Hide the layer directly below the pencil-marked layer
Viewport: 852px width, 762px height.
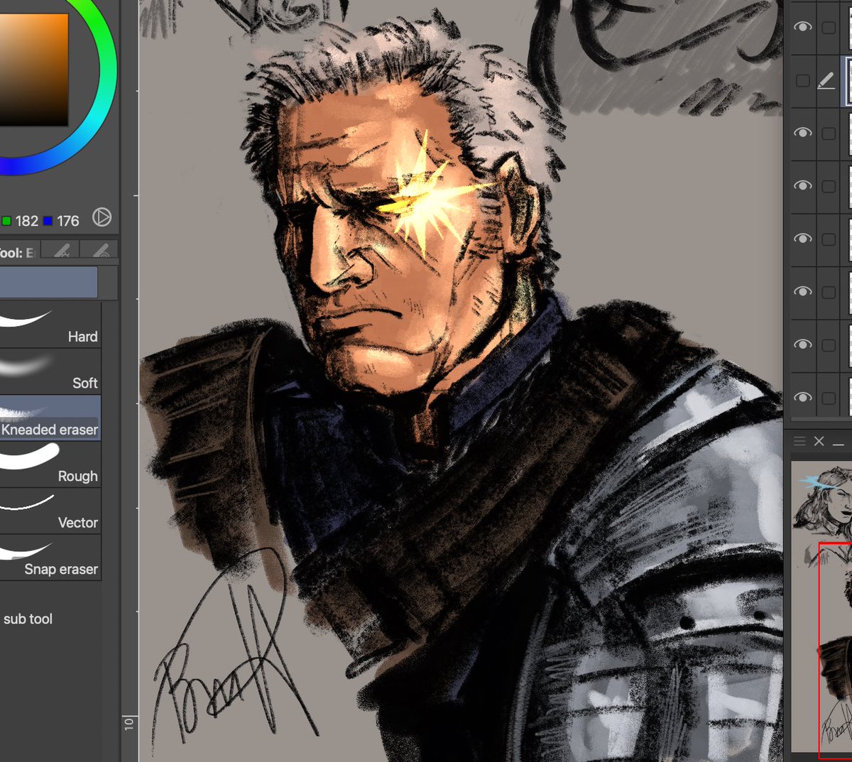802,133
